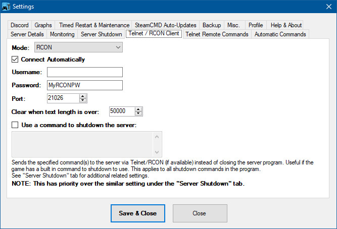The image size is (337, 229).
Task: Click the text length limit field 50000
Action: 122,111
